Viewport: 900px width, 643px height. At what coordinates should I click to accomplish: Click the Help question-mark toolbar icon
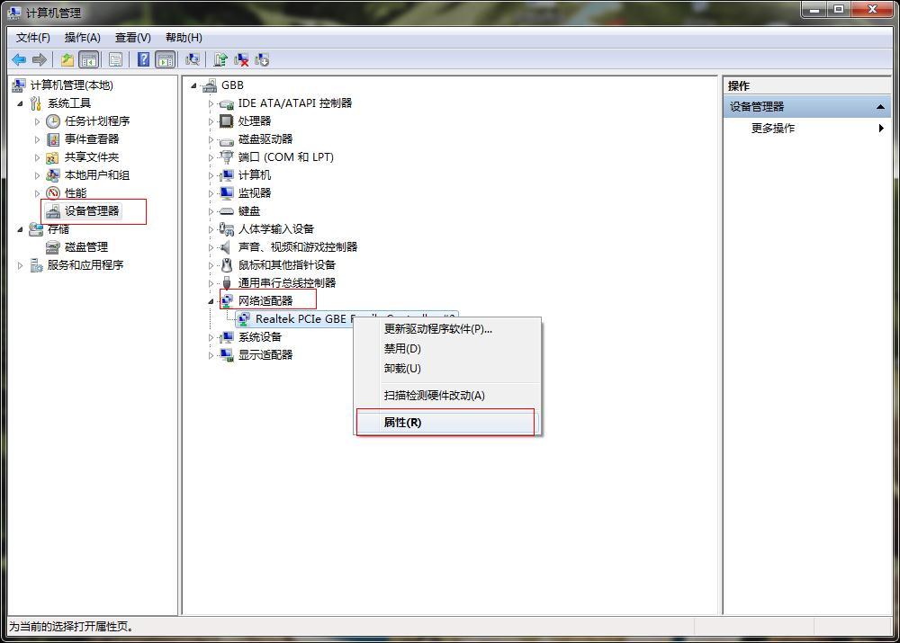(x=143, y=59)
